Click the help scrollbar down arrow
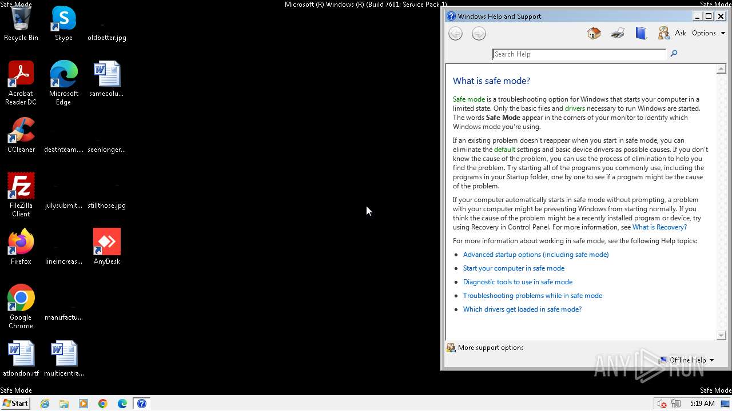This screenshot has height=411, width=732. [x=721, y=336]
